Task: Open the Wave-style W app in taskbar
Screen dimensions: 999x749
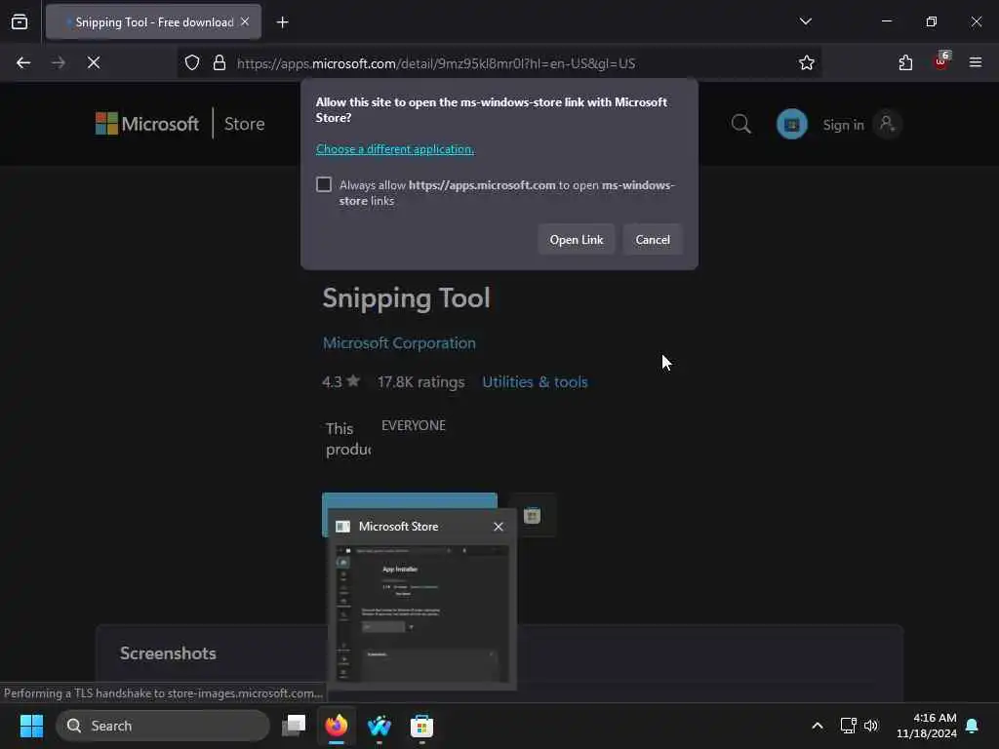Action: [x=380, y=726]
